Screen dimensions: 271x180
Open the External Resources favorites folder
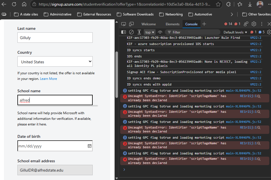point(94,14)
